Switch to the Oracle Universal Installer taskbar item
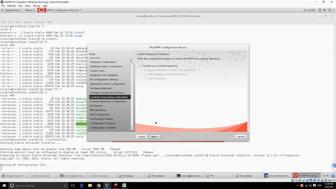This screenshot has height=189, width=336. click(x=277, y=176)
